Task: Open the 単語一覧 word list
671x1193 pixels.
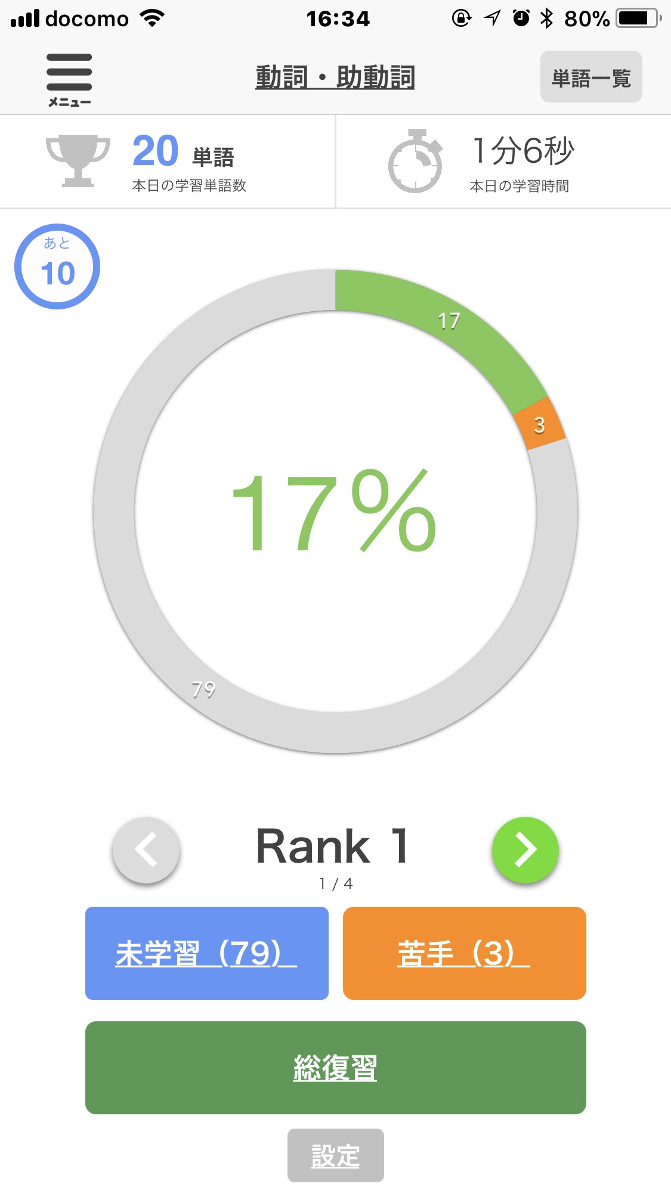Action: tap(590, 78)
